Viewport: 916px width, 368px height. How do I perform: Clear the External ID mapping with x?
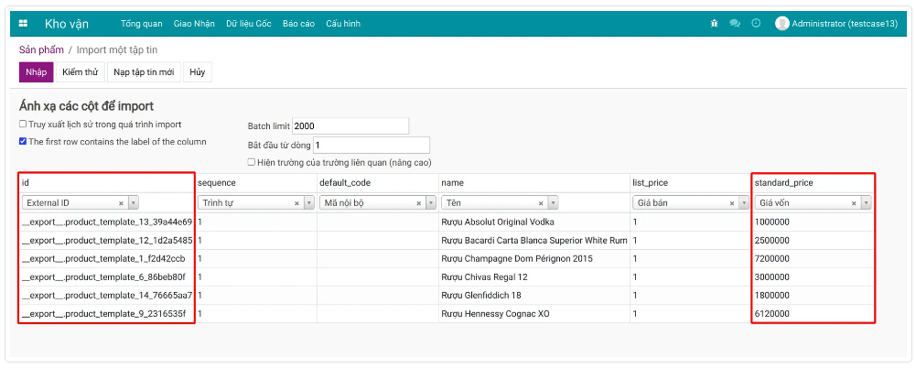point(122,203)
